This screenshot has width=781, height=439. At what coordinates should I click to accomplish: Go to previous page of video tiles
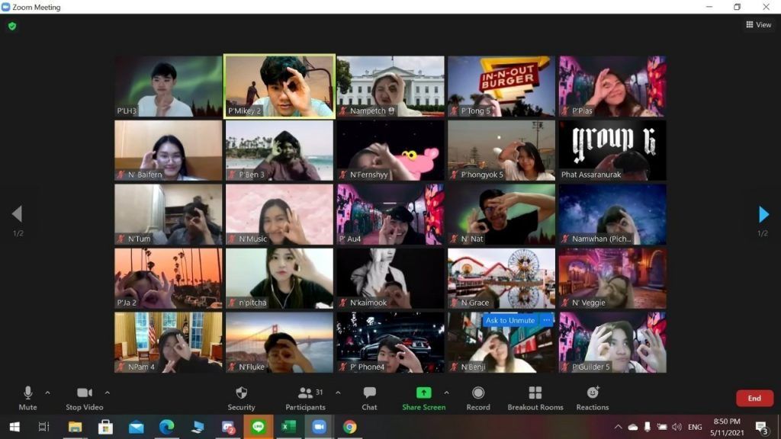click(x=17, y=214)
